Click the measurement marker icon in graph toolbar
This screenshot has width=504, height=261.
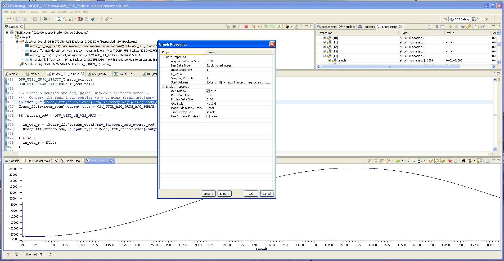389,161
